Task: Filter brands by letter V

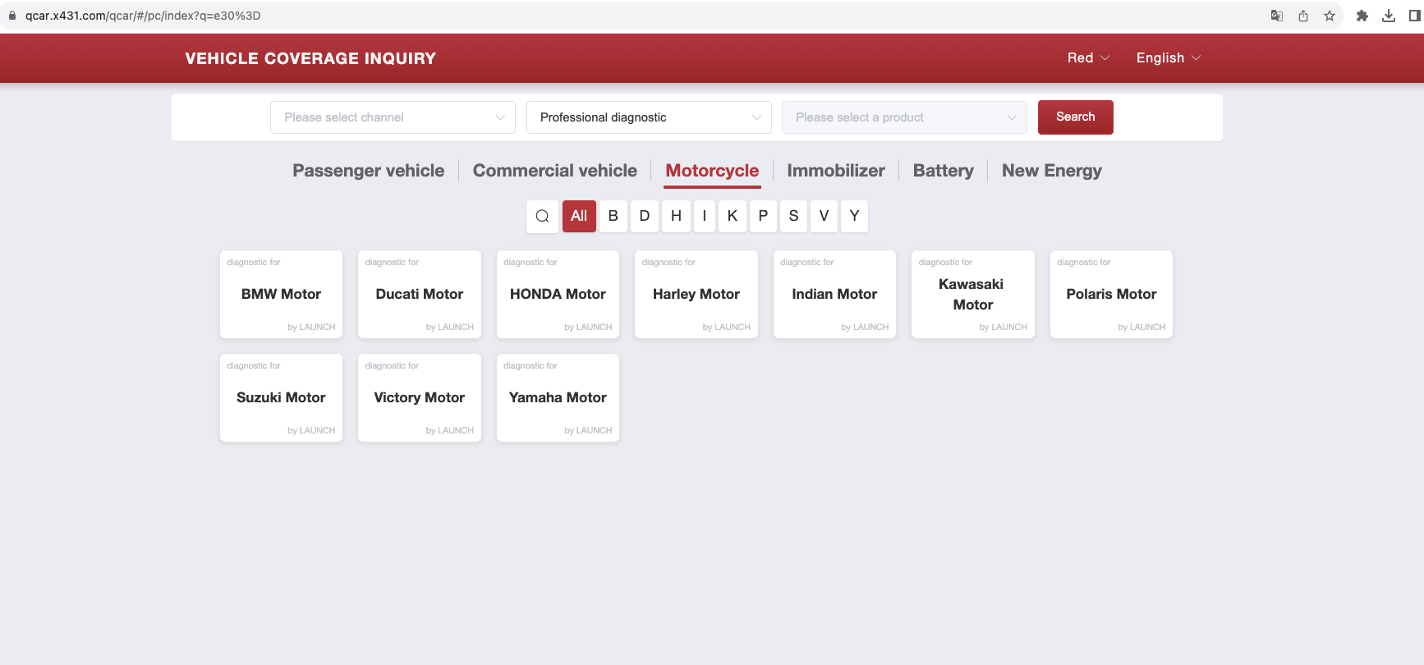Action: click(824, 216)
